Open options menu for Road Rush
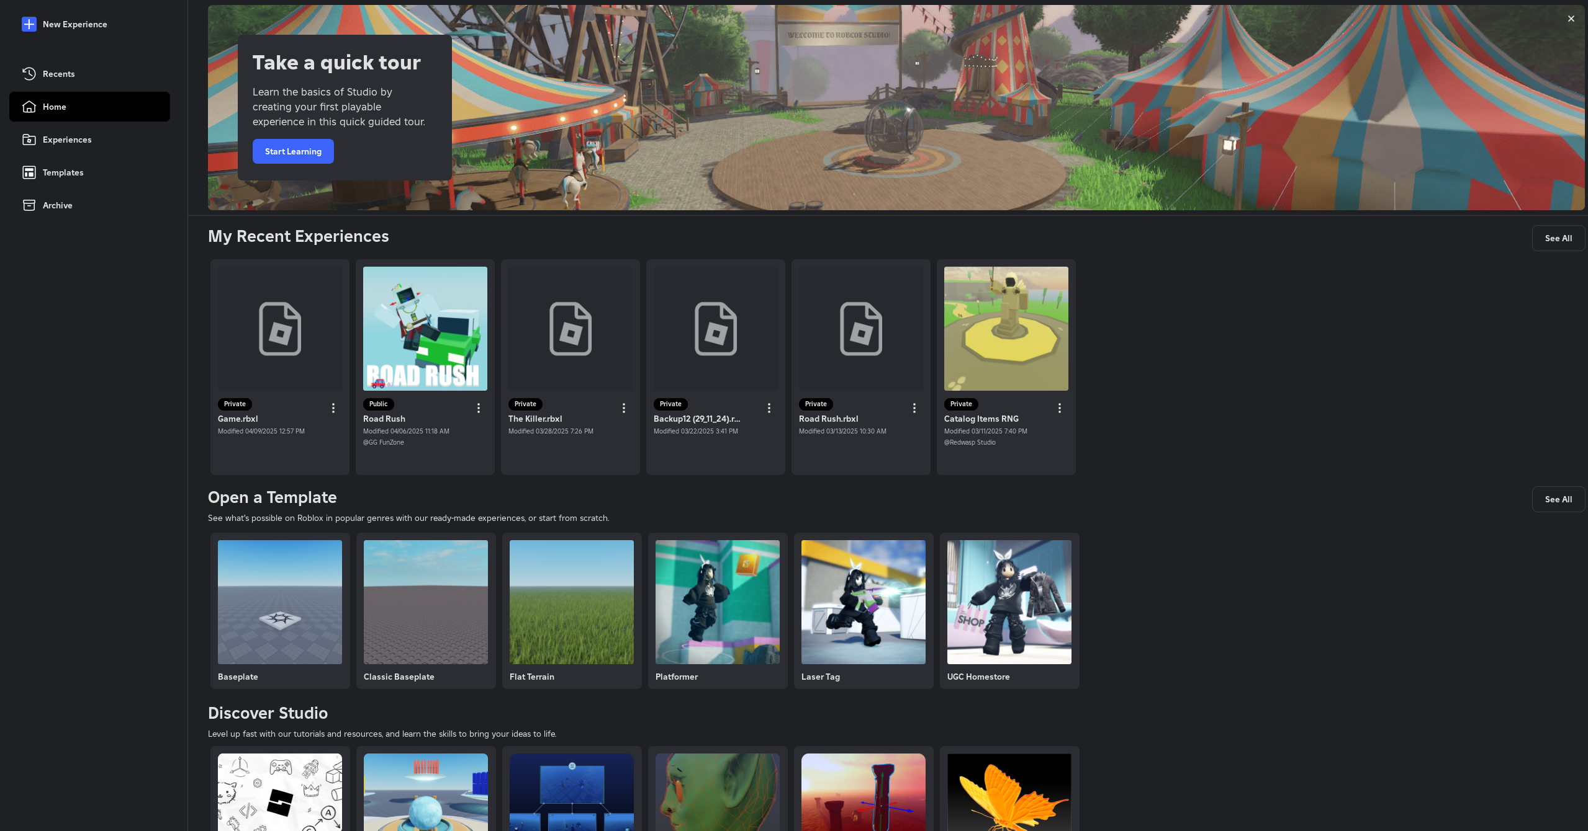Viewport: 1588px width, 831px height. point(478,407)
